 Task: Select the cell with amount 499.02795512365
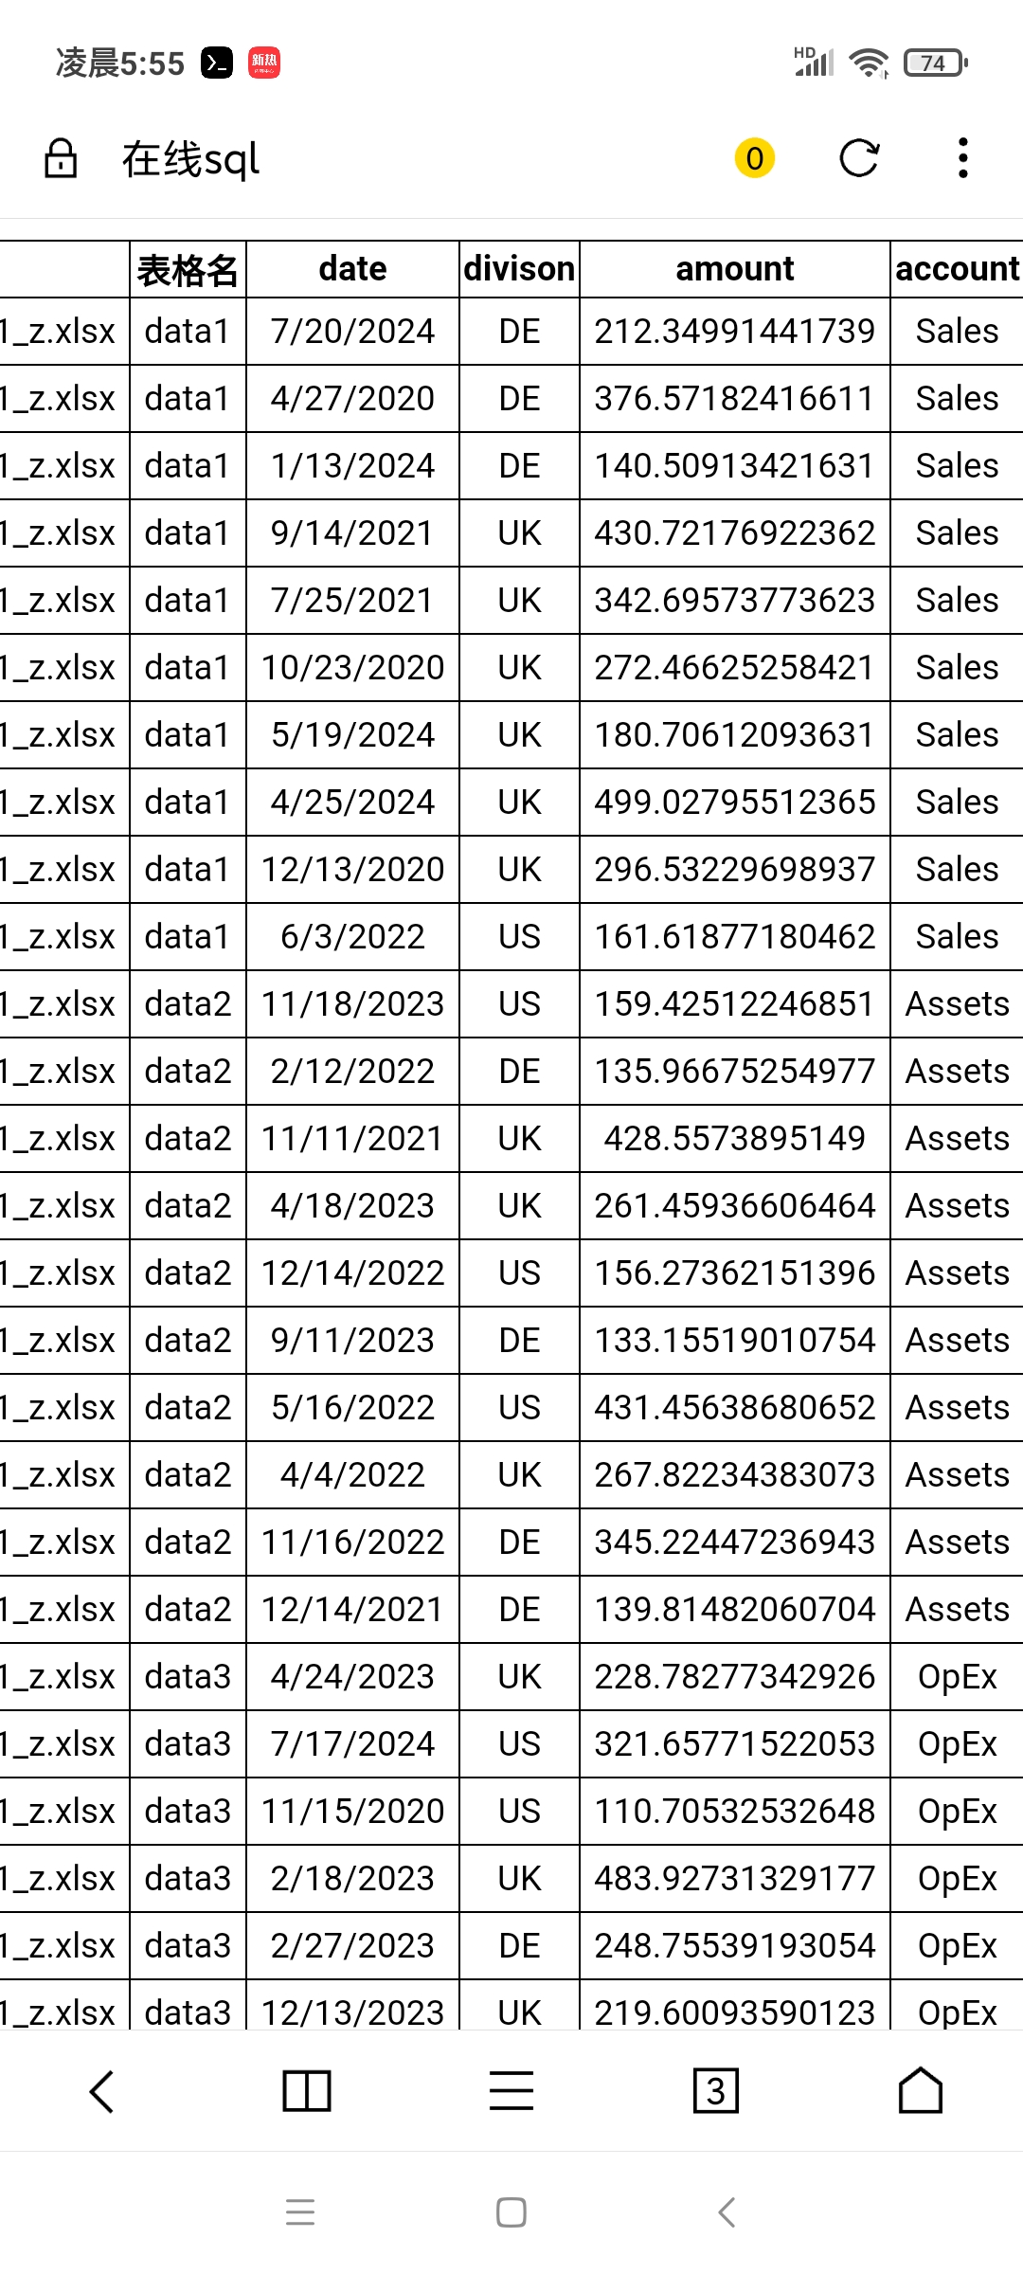pos(735,802)
